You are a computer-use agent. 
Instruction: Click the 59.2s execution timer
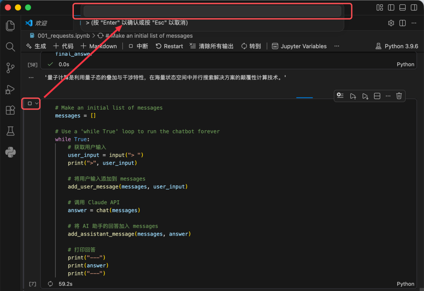(66, 284)
